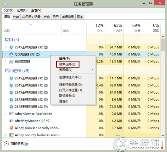Click the scroll up arrow of process list
The height and width of the screenshot is (152, 167).
pyautogui.click(x=163, y=36)
